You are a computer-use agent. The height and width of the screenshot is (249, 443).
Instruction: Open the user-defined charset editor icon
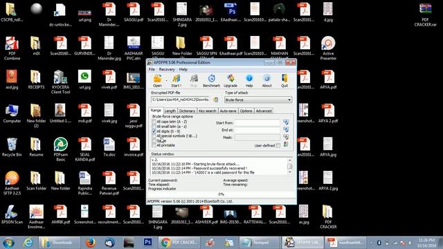[x=286, y=145]
